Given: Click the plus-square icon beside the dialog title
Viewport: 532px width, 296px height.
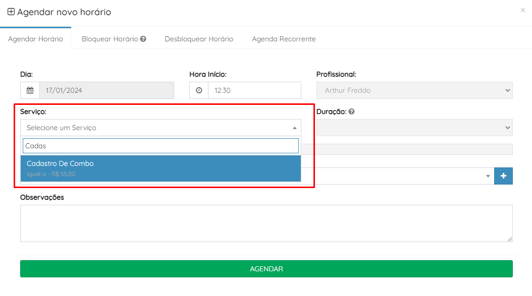Looking at the screenshot, I should (x=11, y=12).
